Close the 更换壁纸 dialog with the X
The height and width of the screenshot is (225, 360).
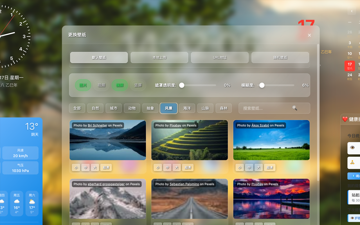pyautogui.click(x=309, y=35)
